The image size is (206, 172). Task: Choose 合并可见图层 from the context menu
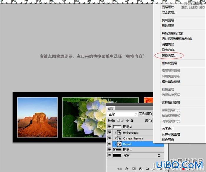click(171, 134)
